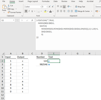Align text left
This screenshot has height=100, width=101.
click(58, 11)
